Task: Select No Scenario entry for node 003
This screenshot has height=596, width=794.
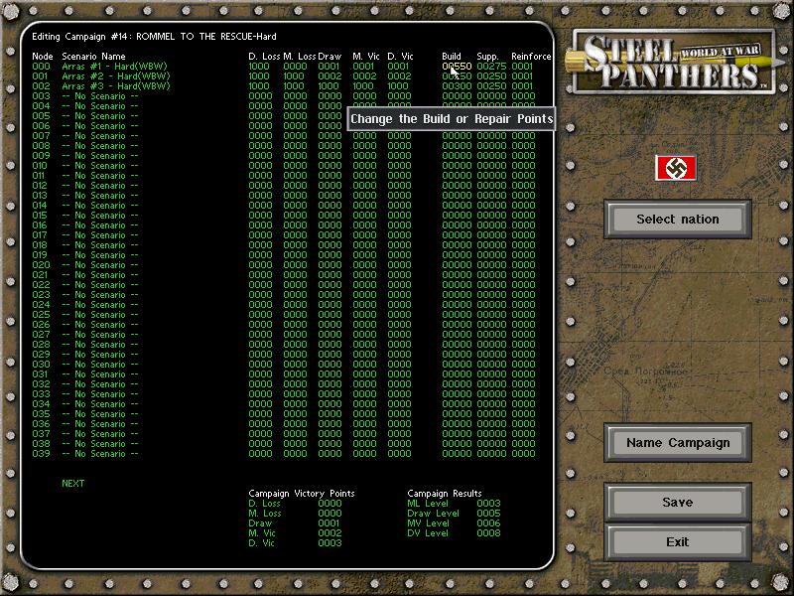Action: coord(100,96)
